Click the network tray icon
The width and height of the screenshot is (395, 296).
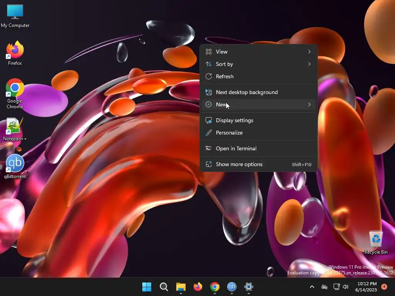click(336, 287)
